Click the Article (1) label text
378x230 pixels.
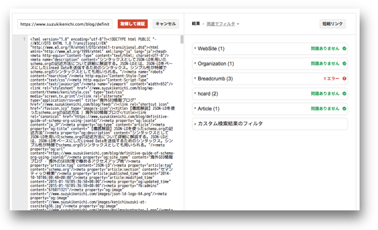[x=209, y=109]
